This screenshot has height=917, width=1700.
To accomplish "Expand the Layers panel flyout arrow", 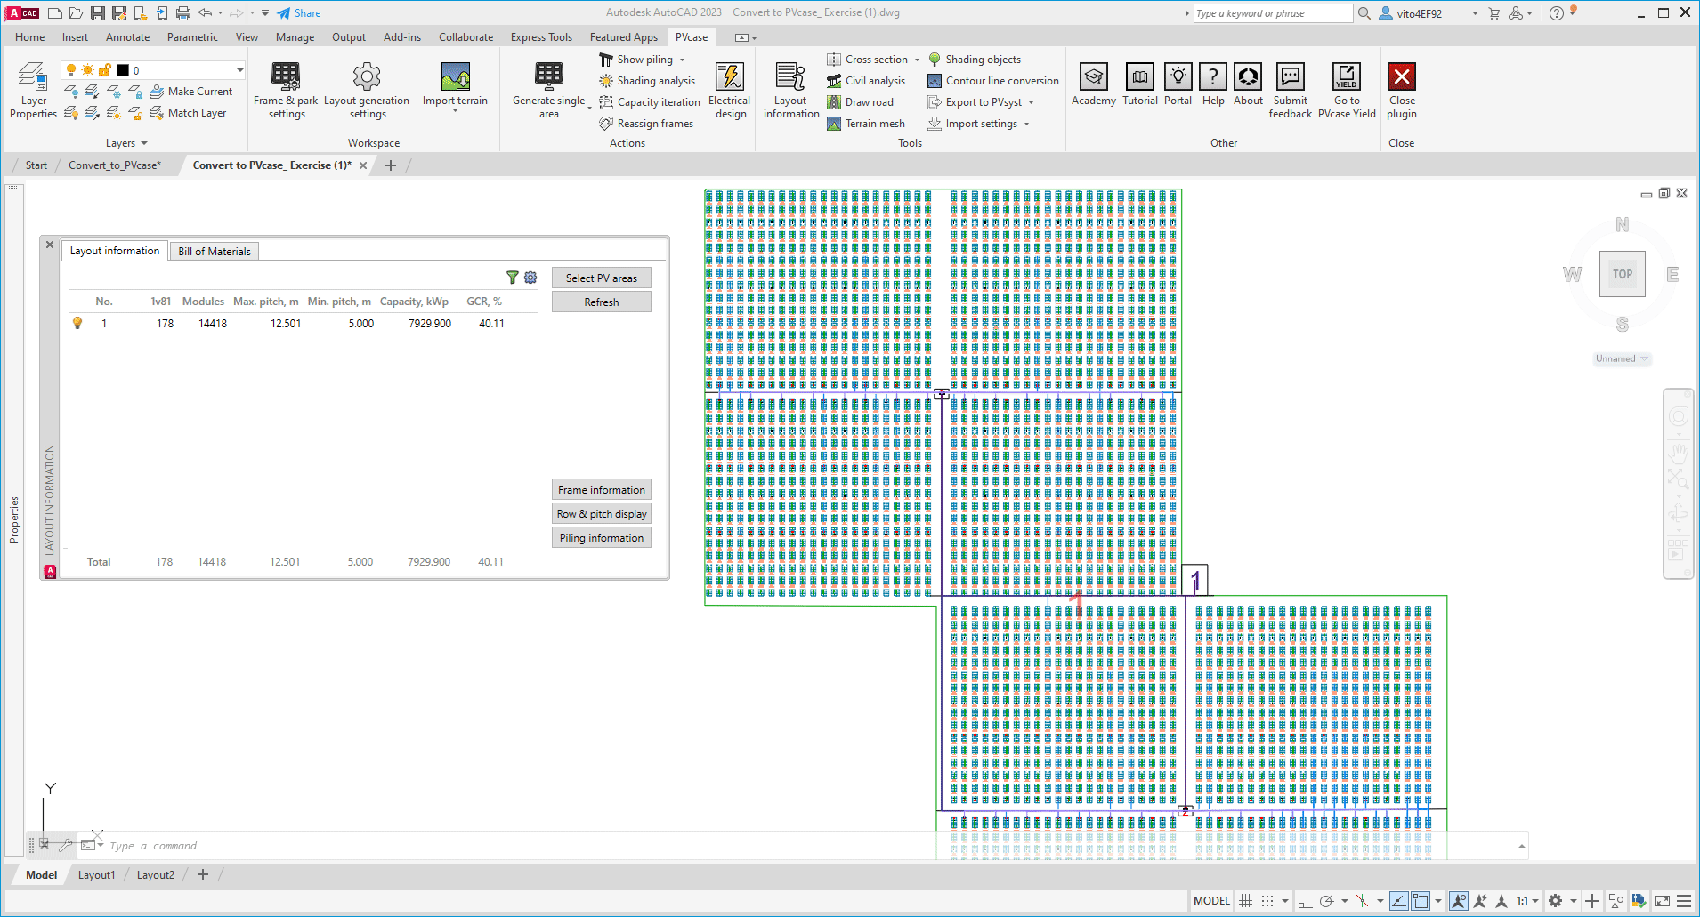I will pyautogui.click(x=144, y=143).
